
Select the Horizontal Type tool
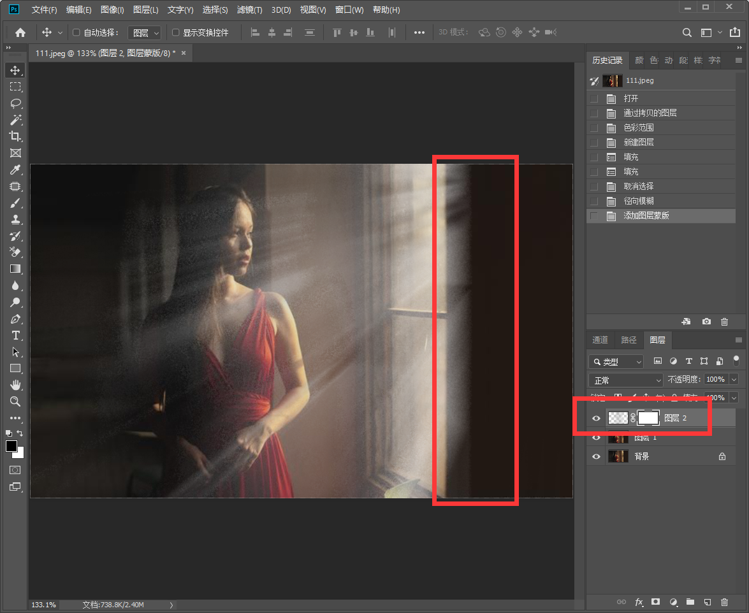pyautogui.click(x=15, y=336)
